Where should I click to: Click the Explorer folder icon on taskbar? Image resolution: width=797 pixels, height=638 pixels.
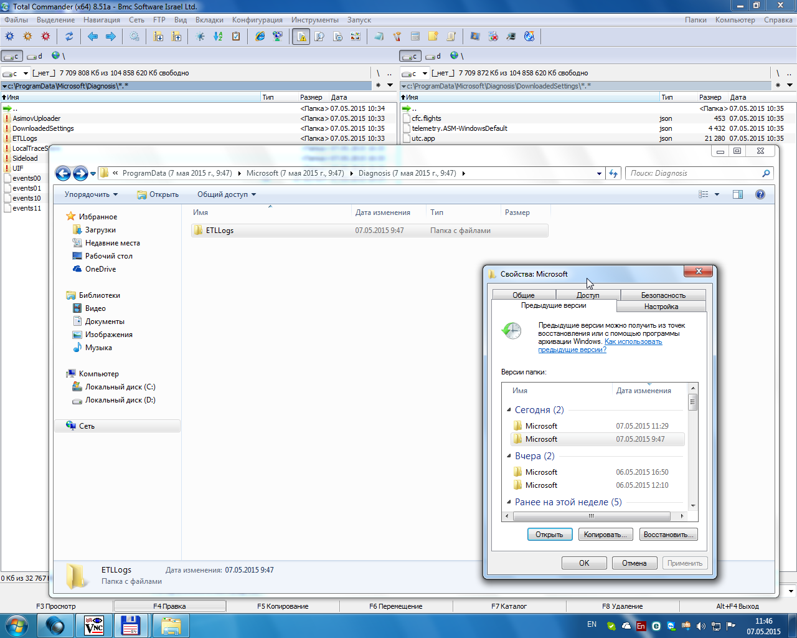pos(171,626)
